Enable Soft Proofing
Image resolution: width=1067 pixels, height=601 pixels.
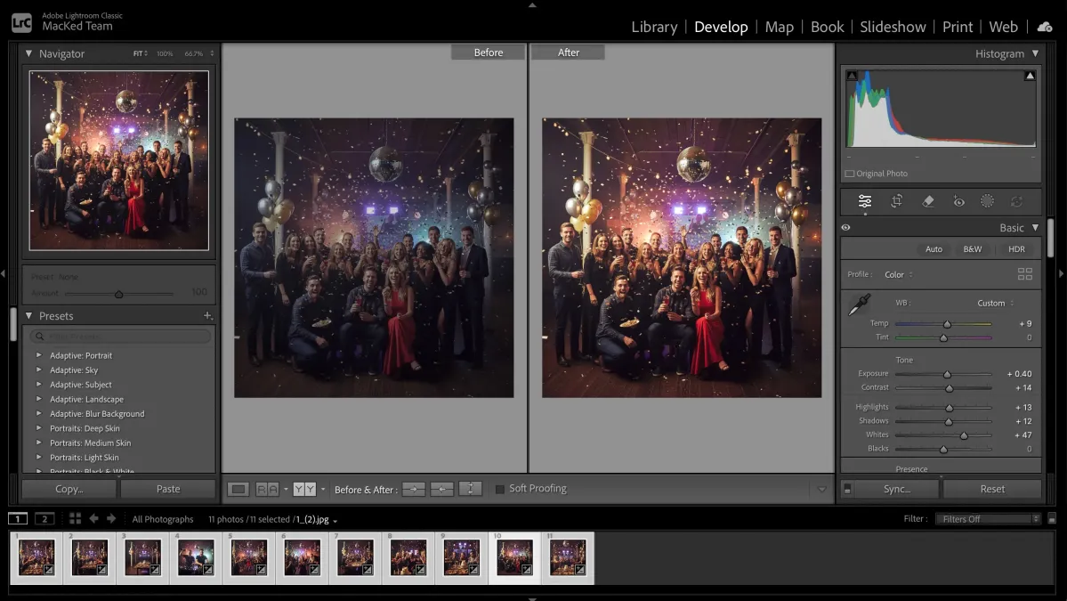[500, 488]
